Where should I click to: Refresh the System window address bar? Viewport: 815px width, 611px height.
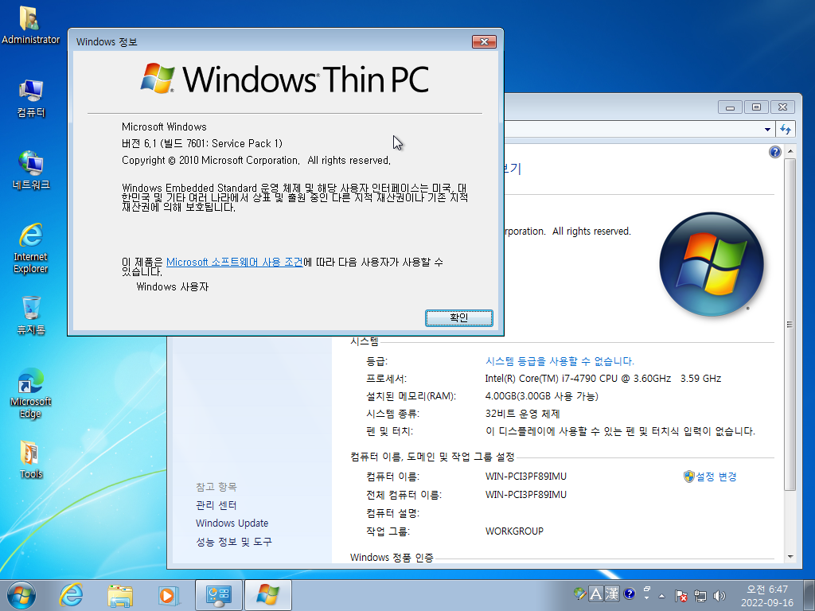tap(786, 129)
